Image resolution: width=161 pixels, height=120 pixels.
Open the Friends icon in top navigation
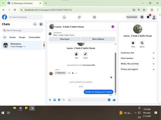[x=79, y=17]
